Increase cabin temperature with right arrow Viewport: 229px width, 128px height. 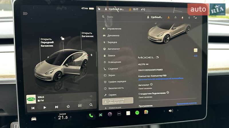(x=71, y=117)
